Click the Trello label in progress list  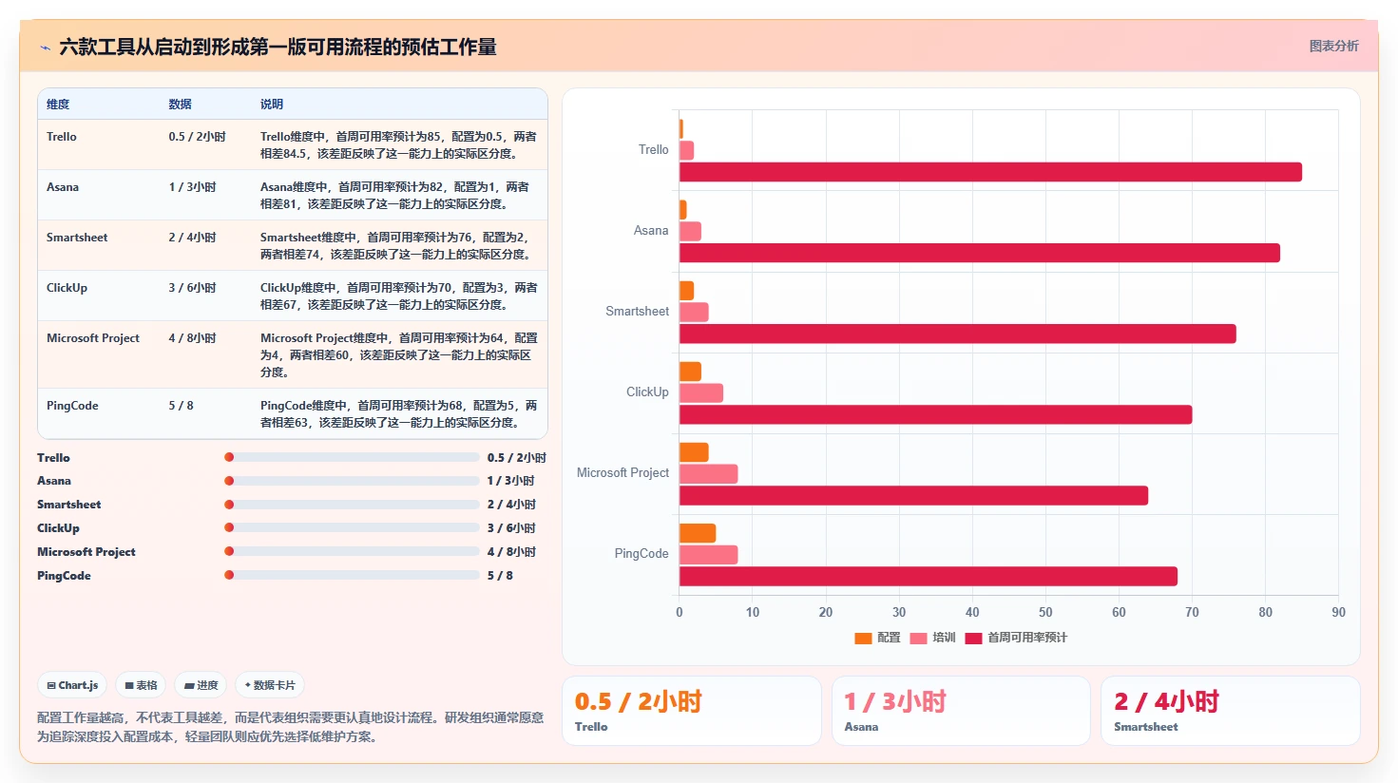click(53, 458)
